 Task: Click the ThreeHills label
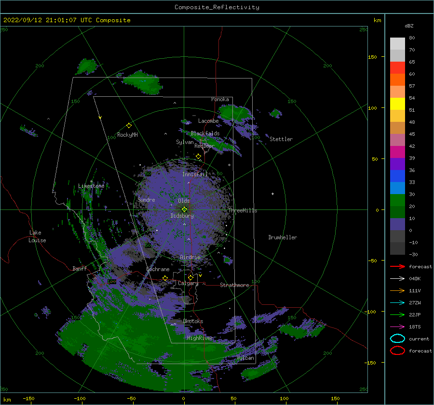[243, 210]
